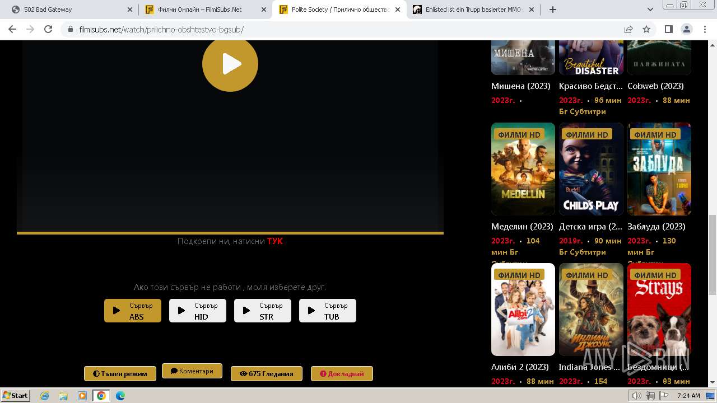Click the Action Center flag tray icon

point(663,396)
